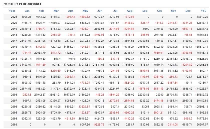This screenshot has height=129, width=210.
Task: Click the Jan column header
Action: pyautogui.click(x=27, y=11)
